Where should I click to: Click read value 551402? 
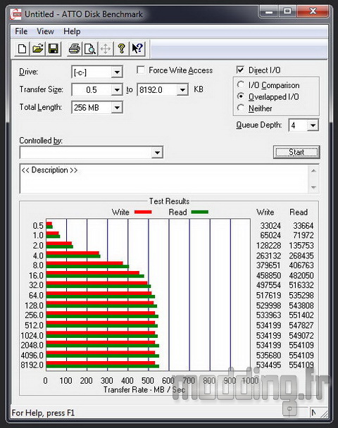[x=301, y=315]
